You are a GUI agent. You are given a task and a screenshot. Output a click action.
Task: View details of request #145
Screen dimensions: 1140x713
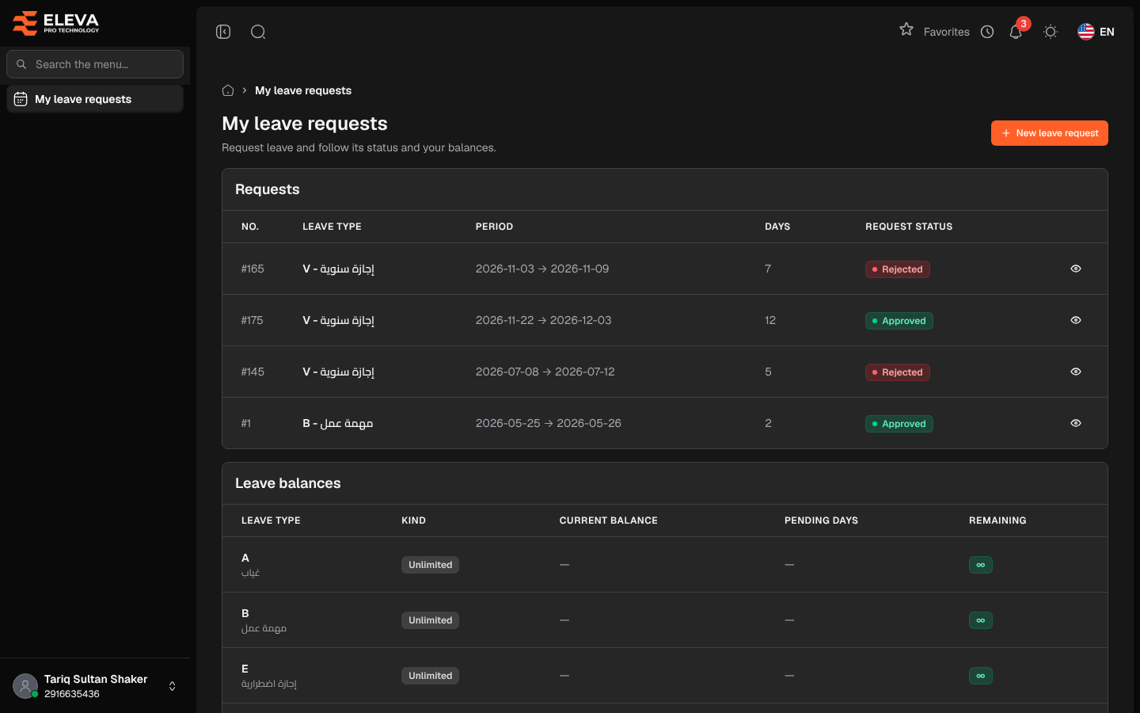(1076, 372)
